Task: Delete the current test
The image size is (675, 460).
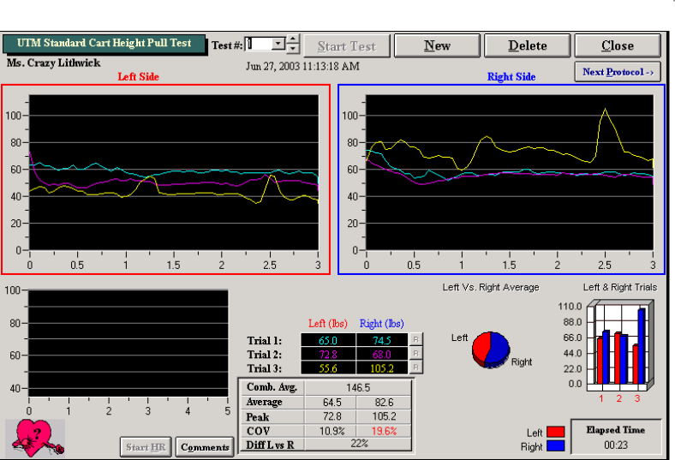Action: point(528,45)
